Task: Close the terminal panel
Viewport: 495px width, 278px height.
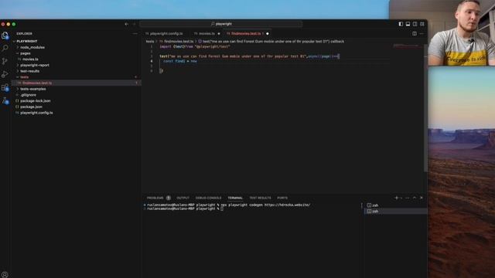Action: click(x=422, y=198)
